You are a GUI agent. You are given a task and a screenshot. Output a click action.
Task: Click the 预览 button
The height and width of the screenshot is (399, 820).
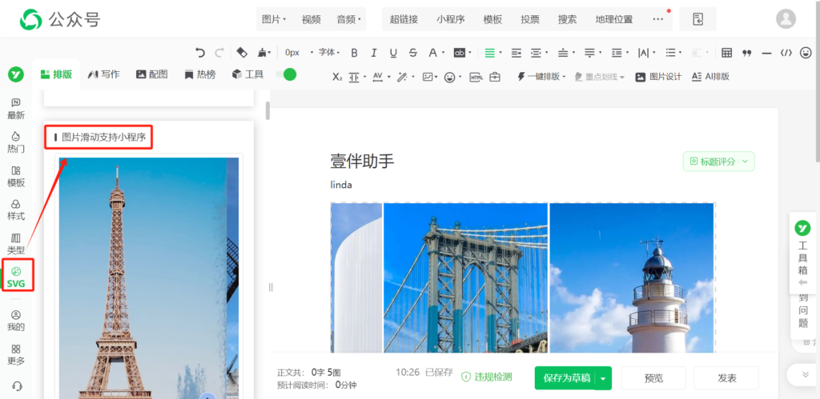point(653,378)
